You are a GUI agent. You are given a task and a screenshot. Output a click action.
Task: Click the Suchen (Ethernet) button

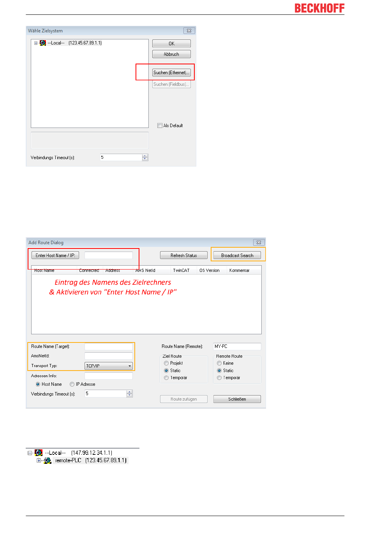[x=171, y=73]
